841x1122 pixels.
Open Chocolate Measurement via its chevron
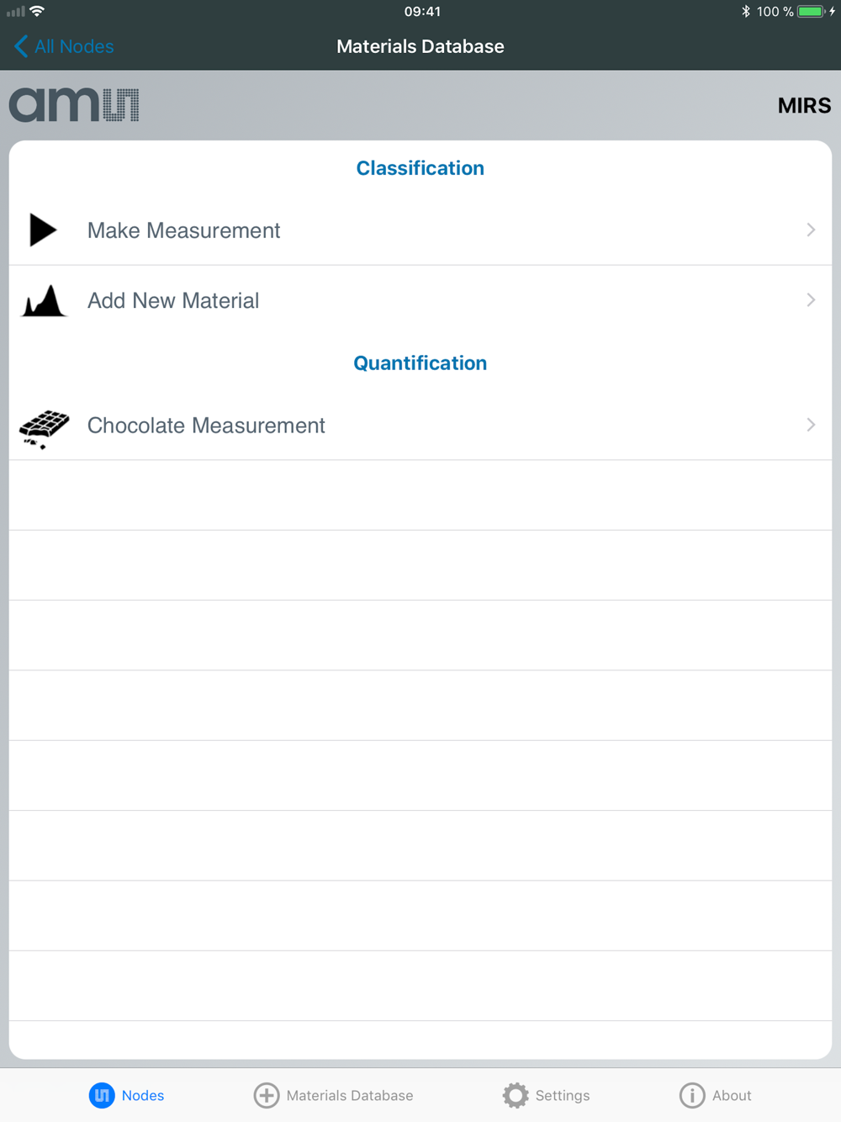click(x=811, y=425)
